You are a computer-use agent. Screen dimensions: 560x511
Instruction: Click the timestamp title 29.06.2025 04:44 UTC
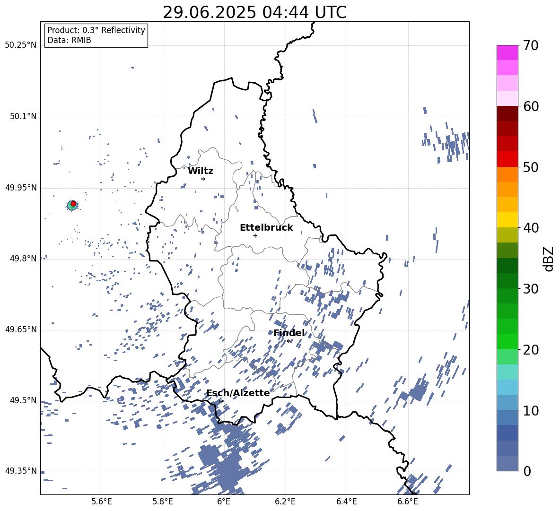tap(254, 12)
